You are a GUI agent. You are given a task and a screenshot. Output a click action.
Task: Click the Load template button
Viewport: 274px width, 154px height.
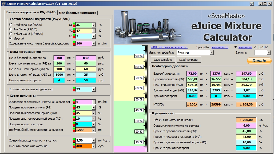click(188, 59)
